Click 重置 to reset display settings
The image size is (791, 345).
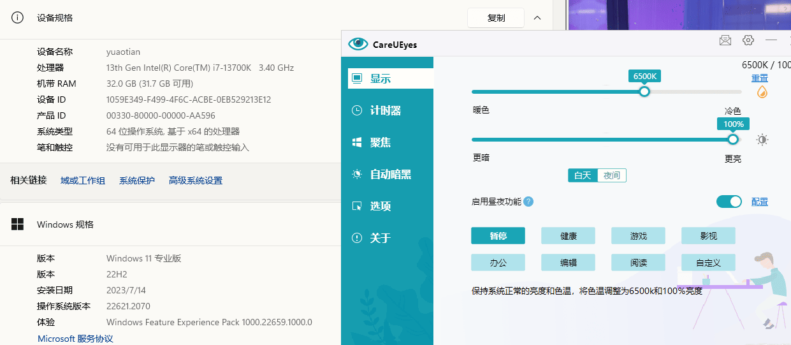[x=759, y=78]
